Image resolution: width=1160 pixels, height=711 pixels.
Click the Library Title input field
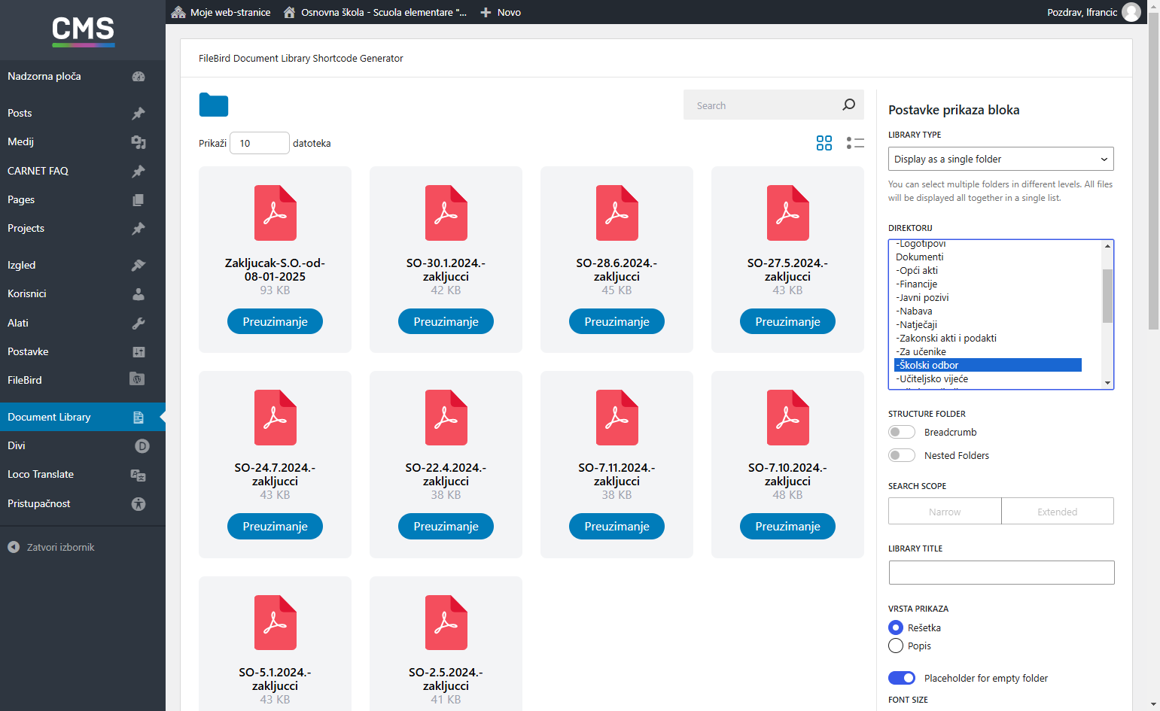click(x=1001, y=573)
